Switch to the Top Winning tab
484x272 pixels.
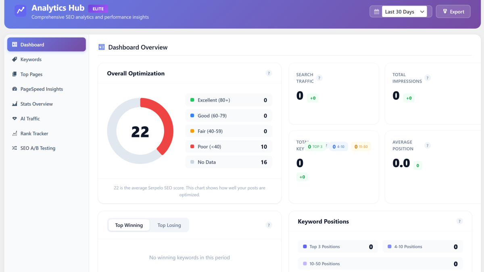click(x=129, y=225)
